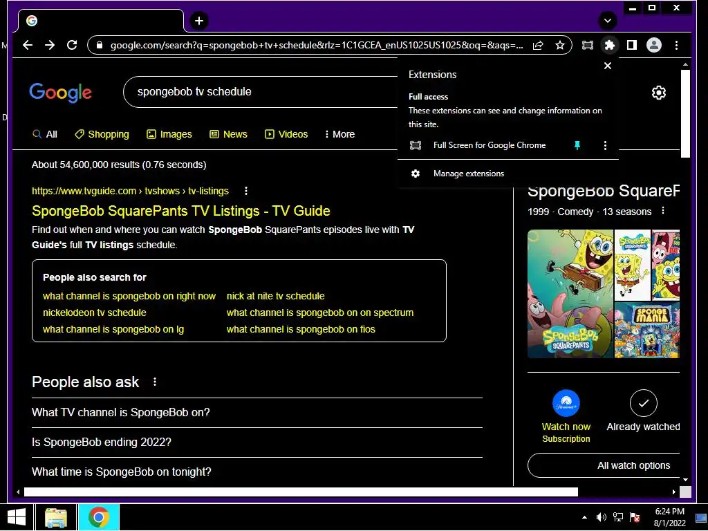Toggle the Extensions puzzle icon
708x531 pixels.
click(610, 45)
